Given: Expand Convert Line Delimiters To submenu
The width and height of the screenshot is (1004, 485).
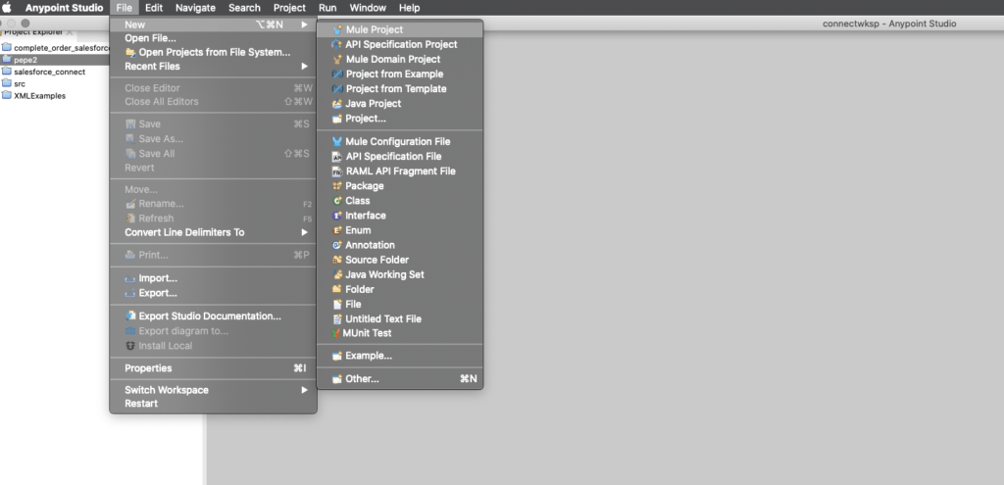Looking at the screenshot, I should click(x=305, y=232).
